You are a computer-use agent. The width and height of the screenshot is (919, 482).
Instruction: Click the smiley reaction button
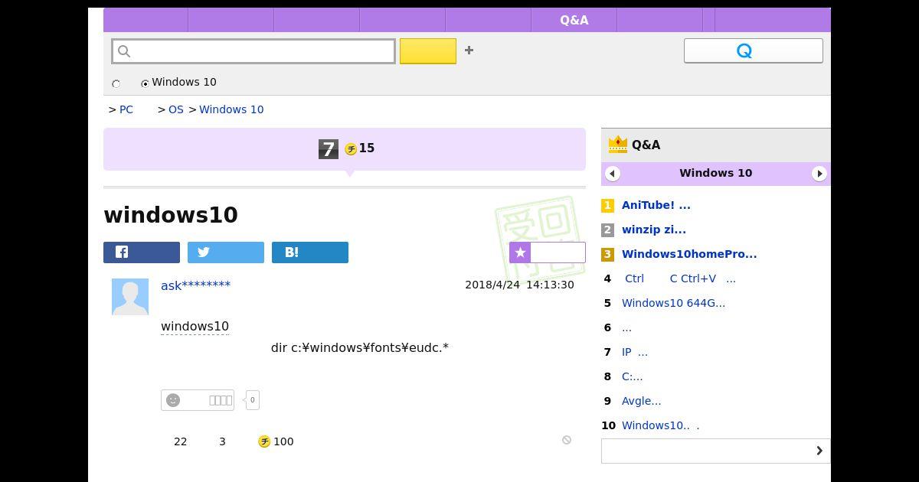coord(198,400)
